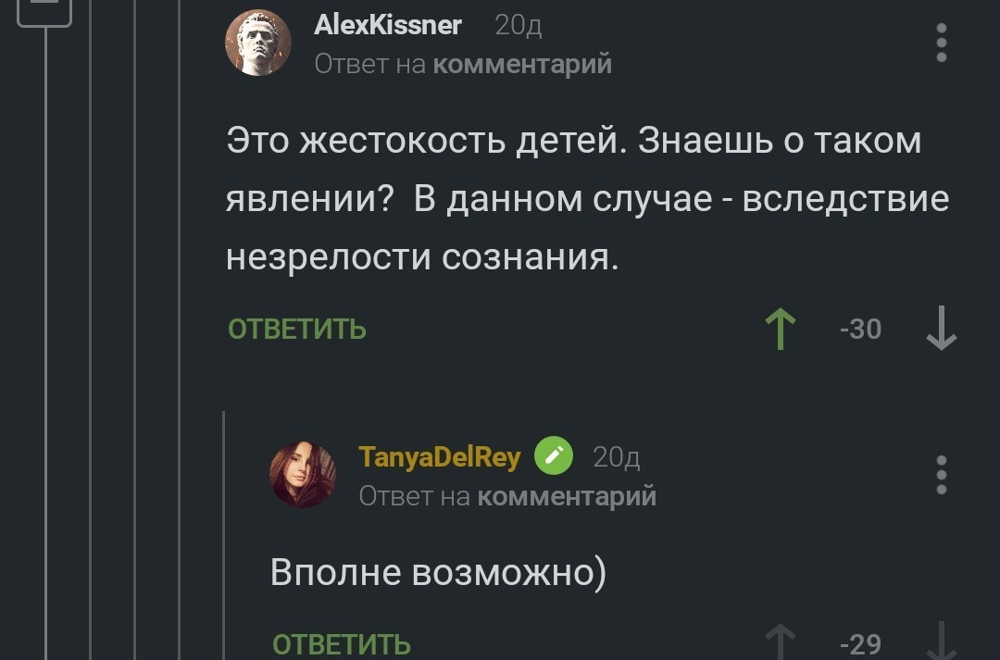Click the green pencil badge beside TanyaDelRey
Screen dimensions: 1000x660
(553, 456)
